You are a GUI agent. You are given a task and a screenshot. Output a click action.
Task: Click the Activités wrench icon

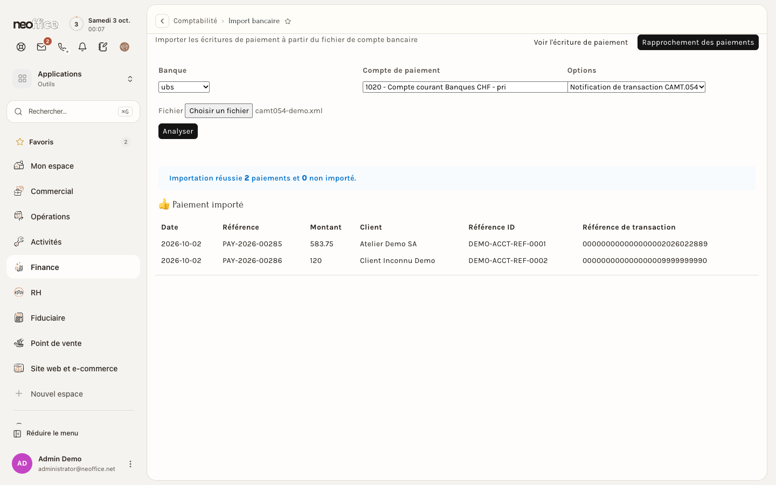[x=19, y=241]
